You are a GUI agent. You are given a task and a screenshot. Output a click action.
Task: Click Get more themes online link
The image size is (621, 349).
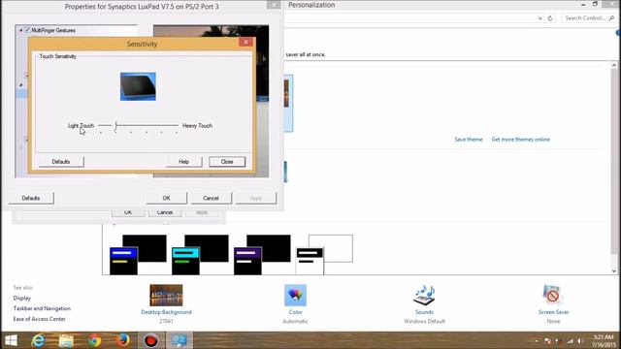pyautogui.click(x=520, y=140)
